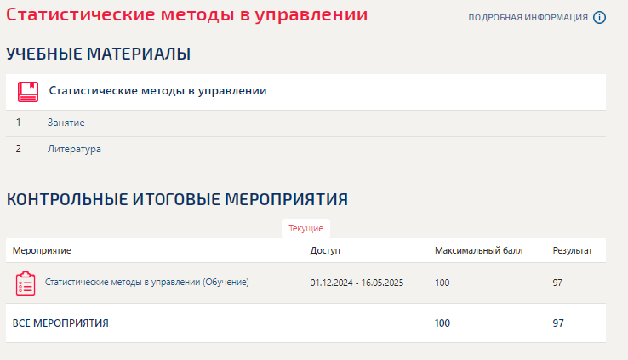Open the Занятие lesson row

[x=305, y=123]
